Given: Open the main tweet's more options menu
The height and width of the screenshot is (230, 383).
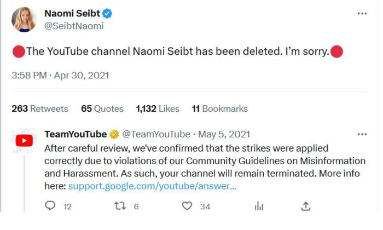Looking at the screenshot, I should (x=362, y=13).
